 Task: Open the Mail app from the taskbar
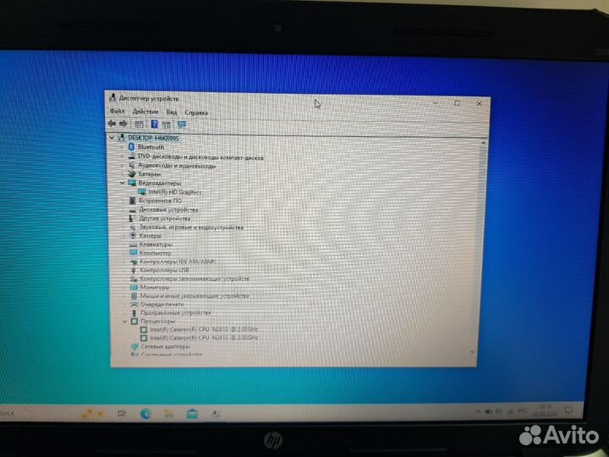pyautogui.click(x=192, y=414)
